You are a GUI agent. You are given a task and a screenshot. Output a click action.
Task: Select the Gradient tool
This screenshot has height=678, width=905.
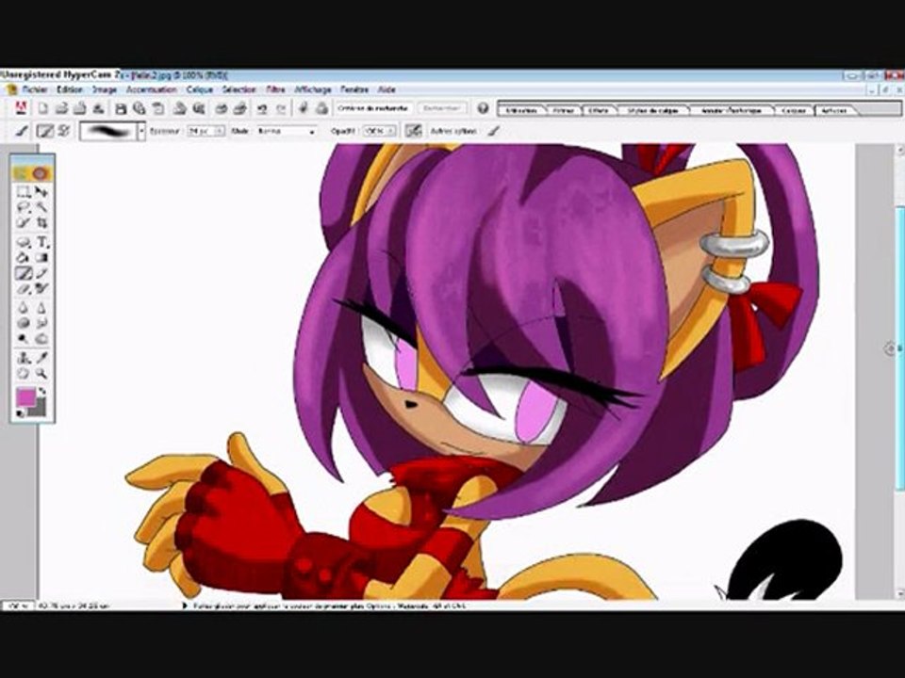41,258
